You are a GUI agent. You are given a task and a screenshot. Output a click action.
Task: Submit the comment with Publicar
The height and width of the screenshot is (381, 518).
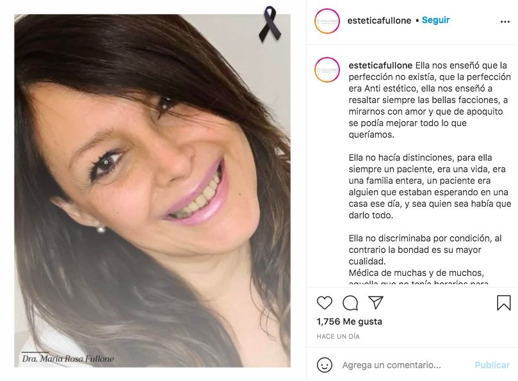pos(492,365)
